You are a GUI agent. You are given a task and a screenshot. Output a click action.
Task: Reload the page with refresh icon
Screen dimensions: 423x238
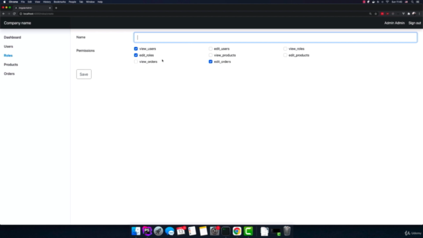tap(15, 14)
